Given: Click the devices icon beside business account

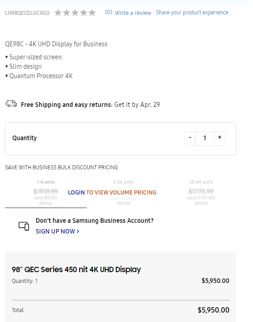Looking at the screenshot, I should pyautogui.click(x=24, y=226).
